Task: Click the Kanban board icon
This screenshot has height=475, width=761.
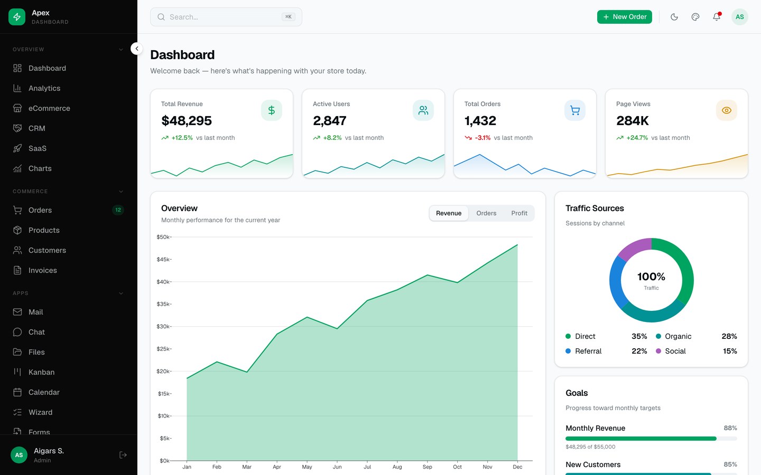Action: click(x=17, y=372)
